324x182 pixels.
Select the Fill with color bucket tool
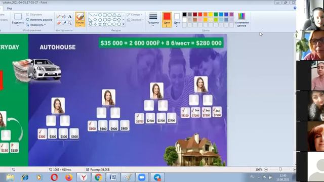(x=64, y=17)
